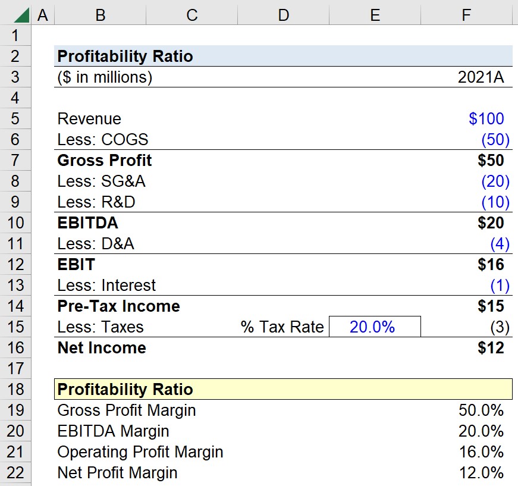Click the '($ in millions)' cell

tap(105, 77)
